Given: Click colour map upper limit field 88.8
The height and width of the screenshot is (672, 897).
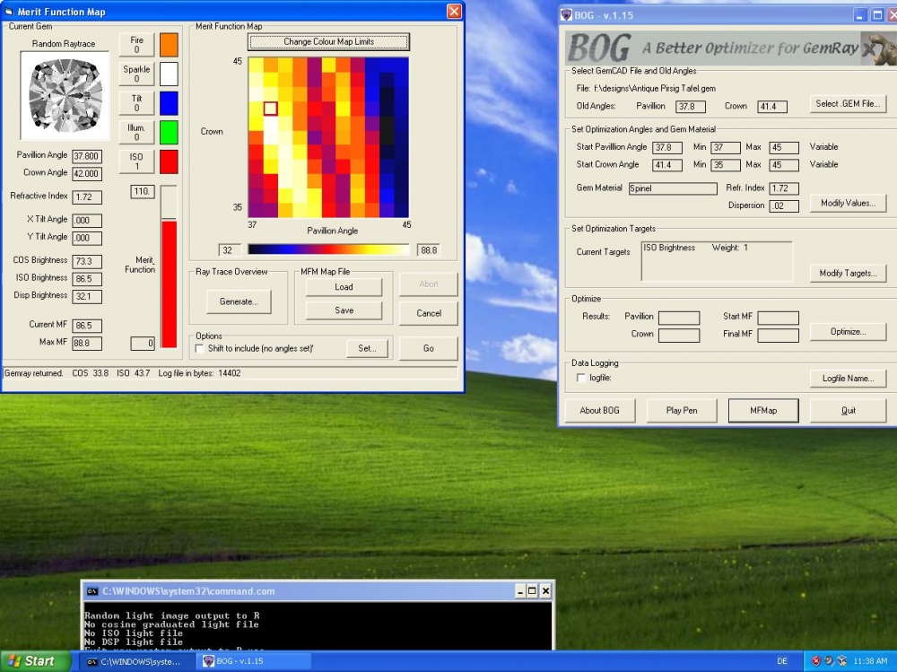Looking at the screenshot, I should tap(429, 250).
